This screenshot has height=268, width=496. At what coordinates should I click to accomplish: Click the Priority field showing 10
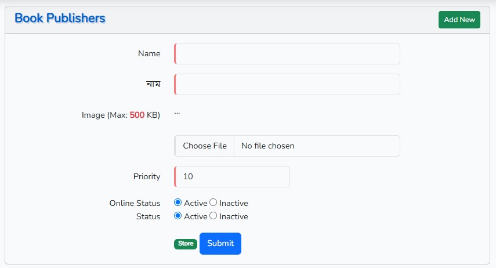232,176
